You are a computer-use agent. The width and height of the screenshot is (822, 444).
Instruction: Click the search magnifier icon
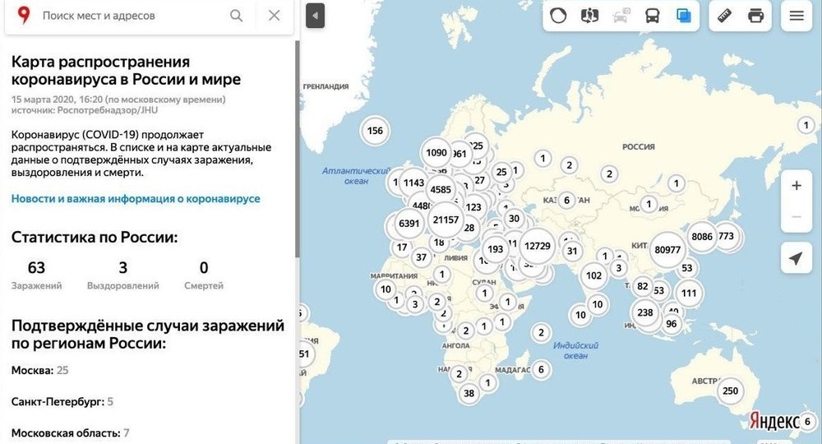(x=237, y=16)
